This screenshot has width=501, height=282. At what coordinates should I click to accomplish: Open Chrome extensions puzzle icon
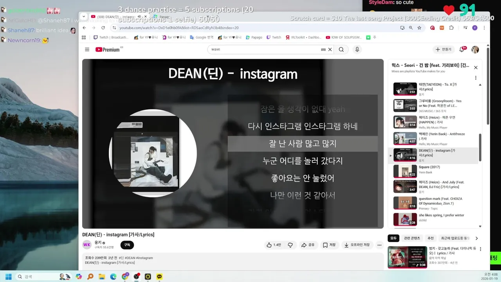coord(451,28)
